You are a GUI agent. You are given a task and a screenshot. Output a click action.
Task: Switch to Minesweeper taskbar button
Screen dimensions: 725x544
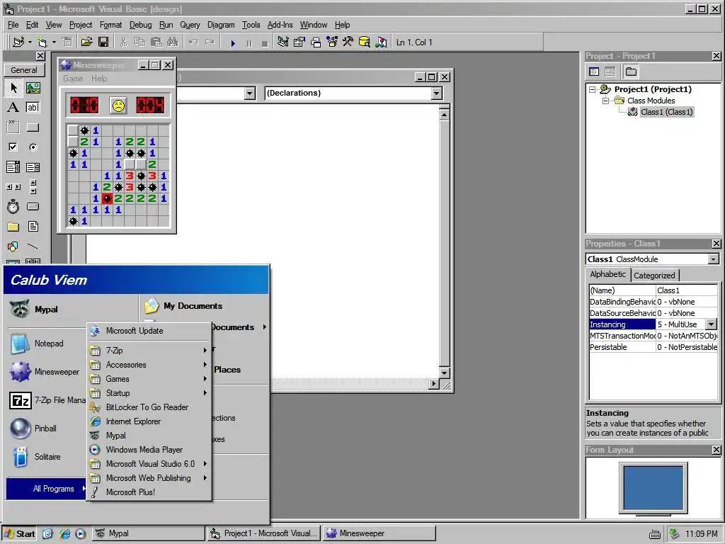pos(379,534)
